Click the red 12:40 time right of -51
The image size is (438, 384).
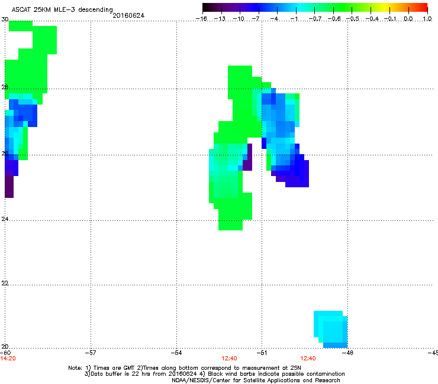coord(308,359)
